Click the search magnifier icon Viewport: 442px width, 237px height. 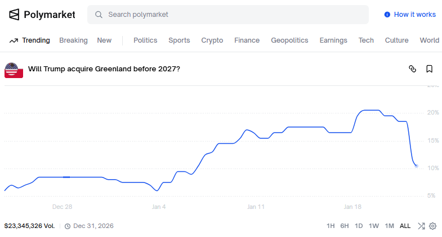(x=99, y=15)
